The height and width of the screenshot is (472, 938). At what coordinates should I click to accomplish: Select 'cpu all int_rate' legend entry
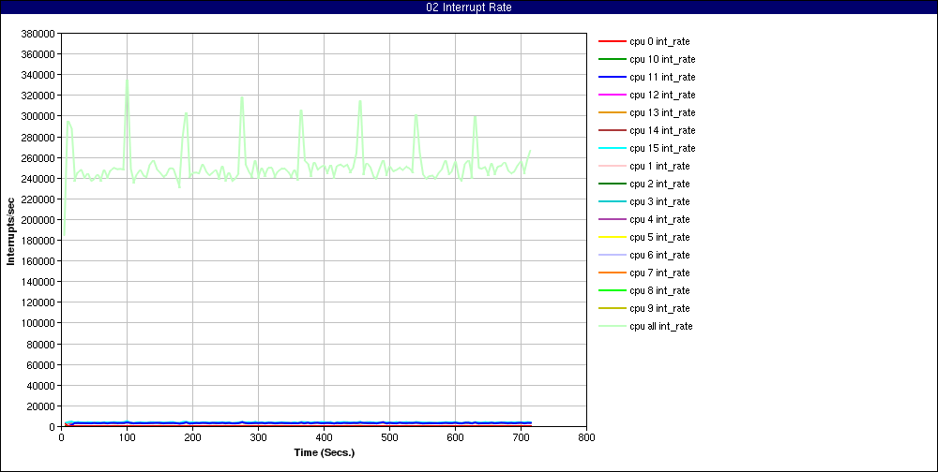pyautogui.click(x=646, y=326)
